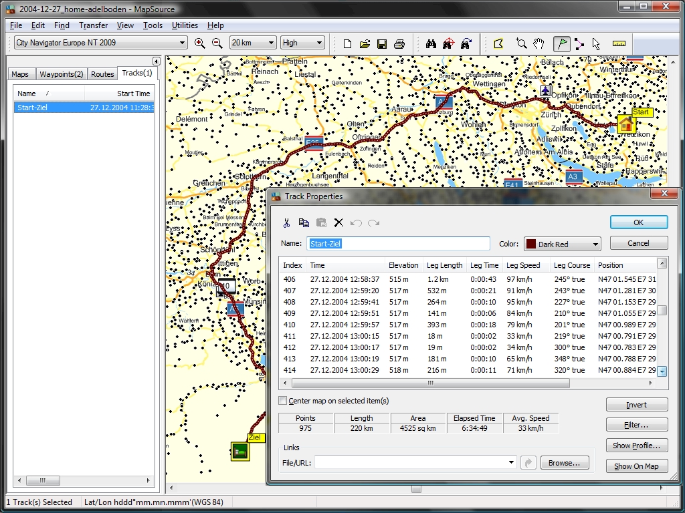The image size is (685, 513).
Task: Click the Elevation column header
Action: pos(403,265)
